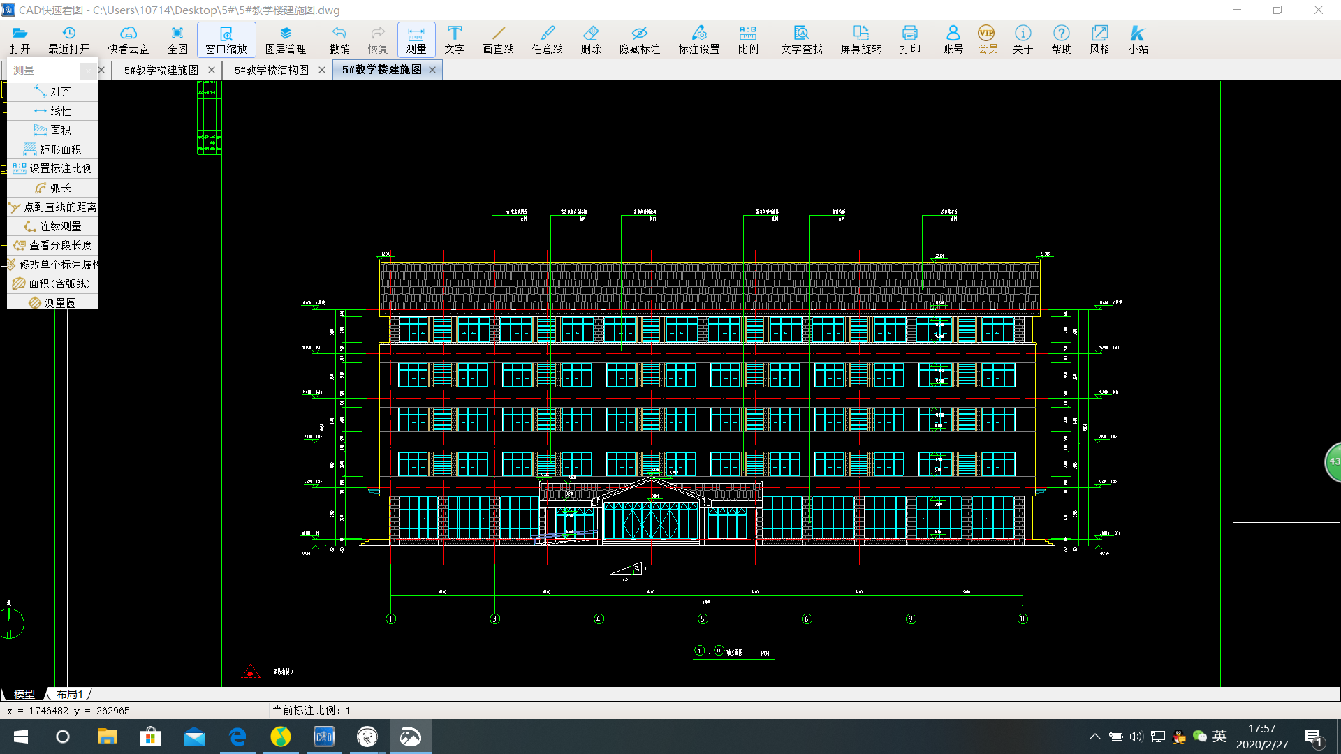The image size is (1341, 754).
Task: Switch to the 布局1 layout tab
Action: 70,694
